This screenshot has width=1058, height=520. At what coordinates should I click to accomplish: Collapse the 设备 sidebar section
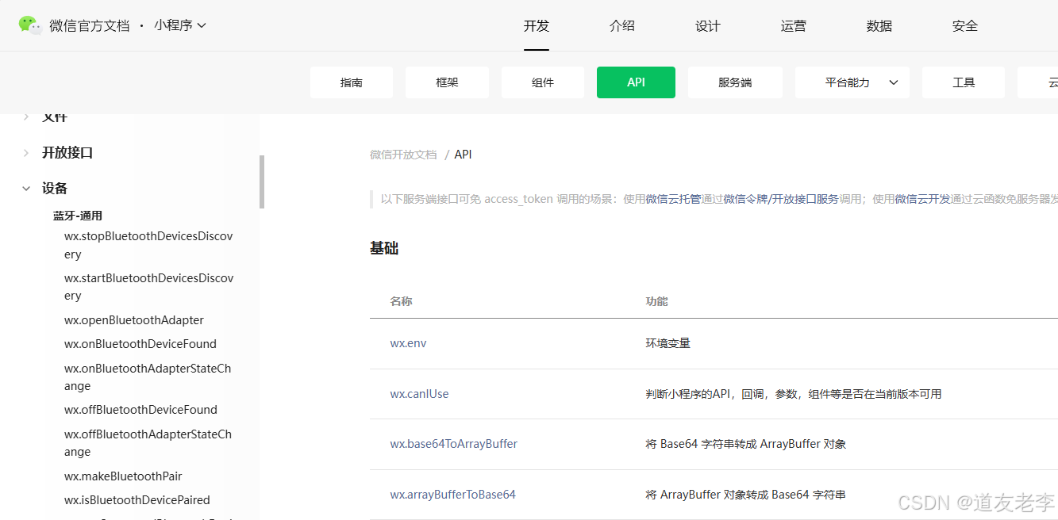click(55, 188)
